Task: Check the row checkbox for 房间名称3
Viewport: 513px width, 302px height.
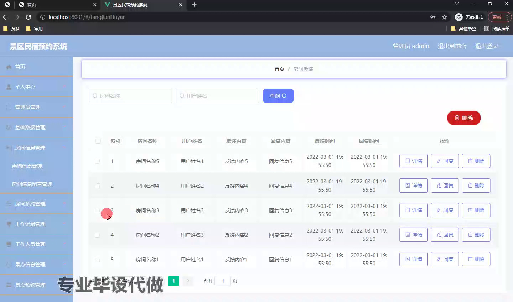Action: pos(97,210)
